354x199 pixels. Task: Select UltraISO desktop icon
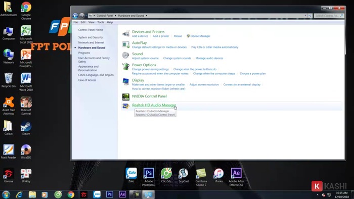tap(26, 152)
